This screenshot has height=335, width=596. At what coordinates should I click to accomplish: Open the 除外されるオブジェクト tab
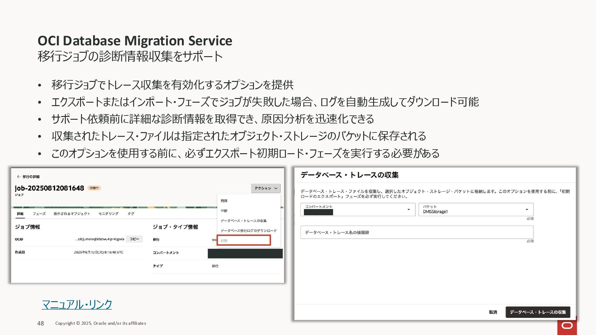72,214
